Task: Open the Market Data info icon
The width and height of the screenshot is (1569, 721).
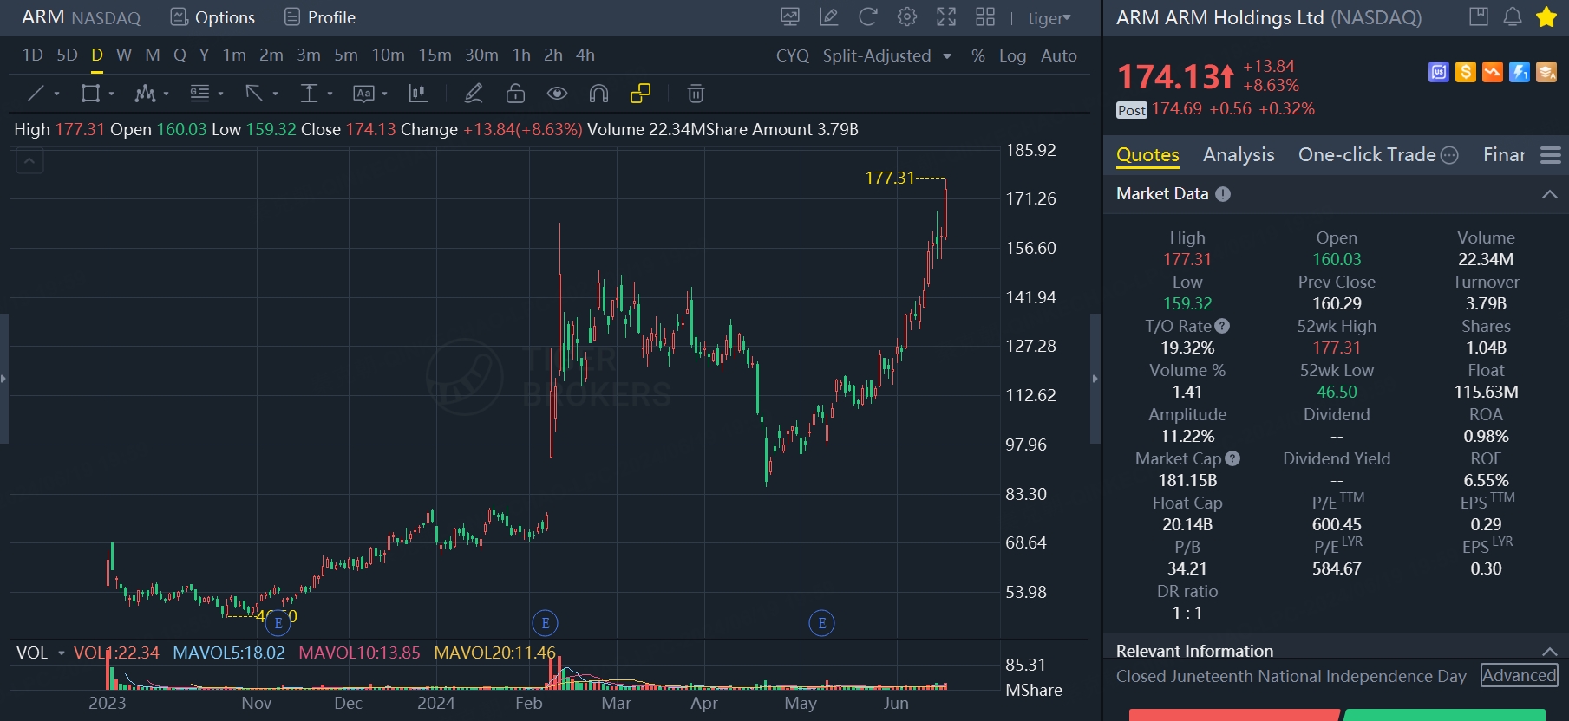Action: tap(1223, 194)
